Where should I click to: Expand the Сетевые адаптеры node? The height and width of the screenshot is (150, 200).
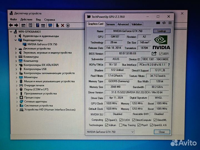pos(17,102)
